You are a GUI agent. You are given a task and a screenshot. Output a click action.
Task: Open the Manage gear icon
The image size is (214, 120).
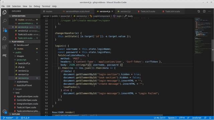click(4, 112)
